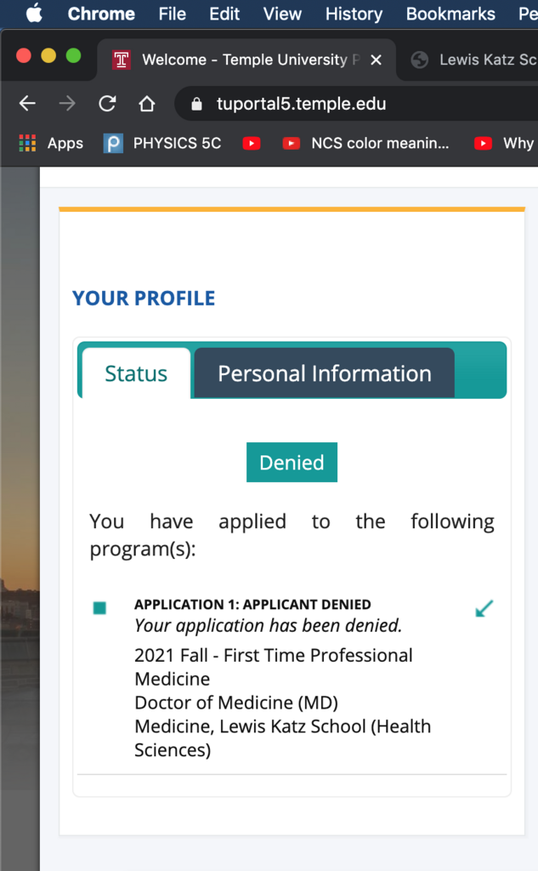Open the NCS color meaning YouTube bookmark
This screenshot has height=871, width=538.
[x=366, y=143]
